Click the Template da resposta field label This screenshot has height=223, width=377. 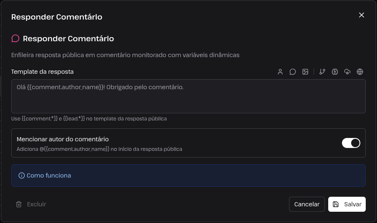pos(42,72)
